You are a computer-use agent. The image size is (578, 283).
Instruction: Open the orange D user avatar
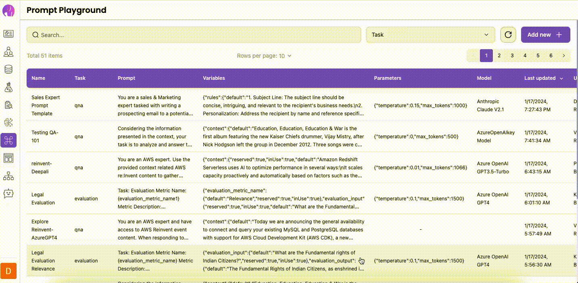coord(8,271)
